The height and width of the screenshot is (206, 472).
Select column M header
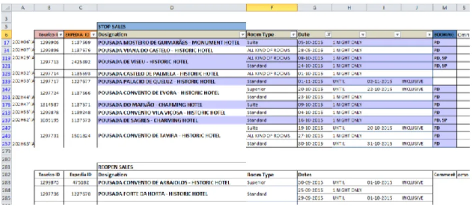(445, 8)
